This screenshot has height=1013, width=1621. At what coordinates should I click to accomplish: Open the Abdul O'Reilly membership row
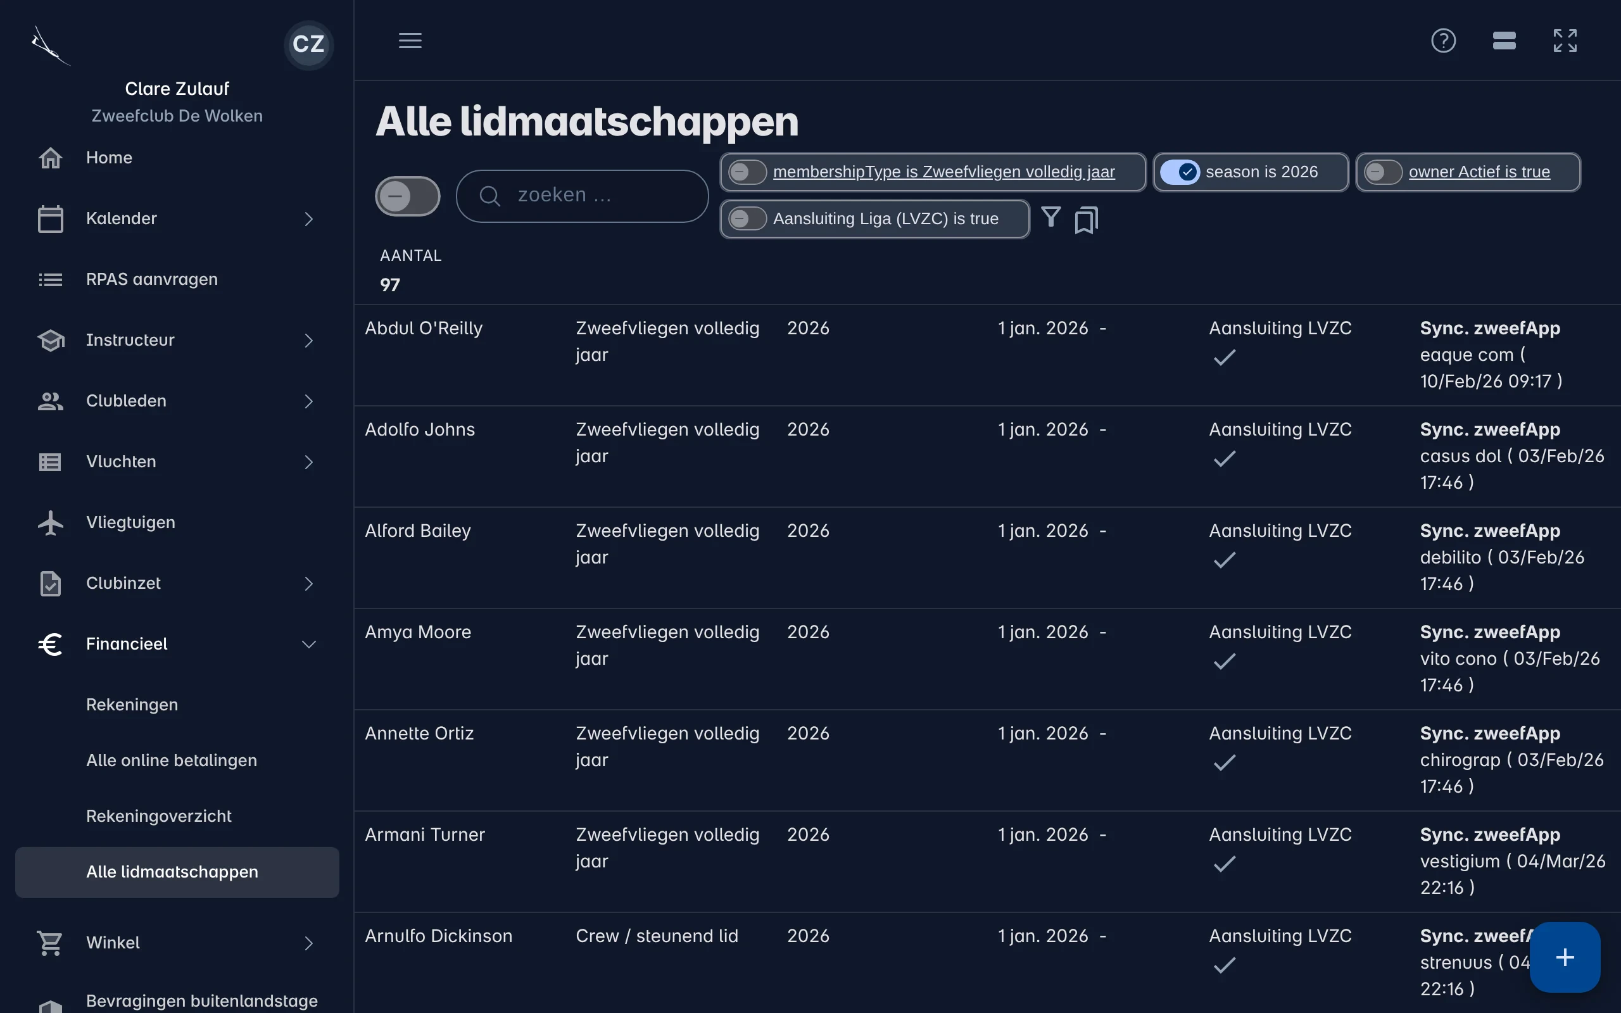click(987, 355)
